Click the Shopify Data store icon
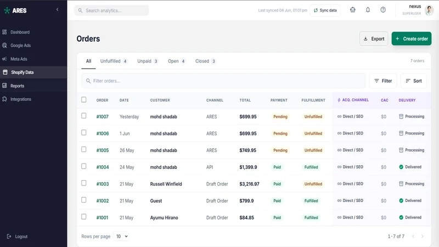The image size is (439, 247). coord(5,72)
